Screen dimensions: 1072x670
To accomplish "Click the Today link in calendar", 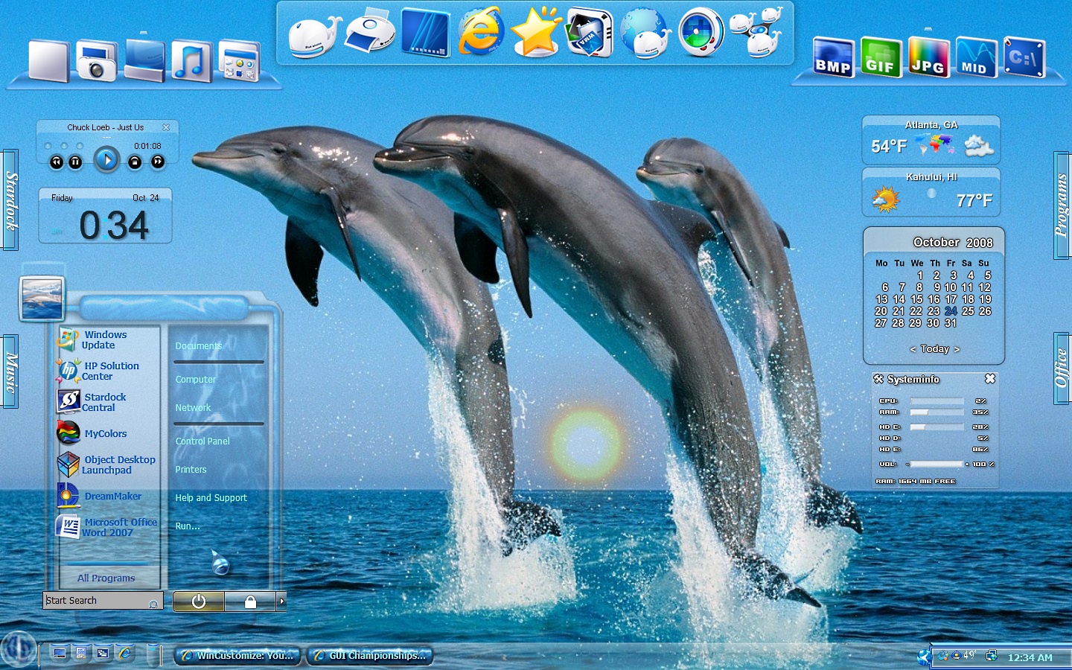I will [934, 349].
